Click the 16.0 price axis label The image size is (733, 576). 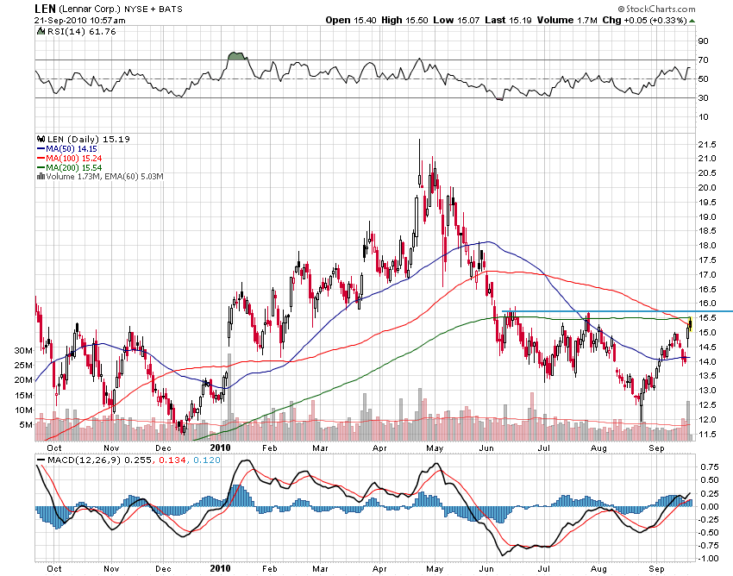point(707,304)
